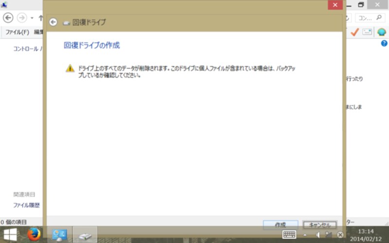
Task: Click the Control Panel back arrow
Action: pyautogui.click(x=8, y=18)
